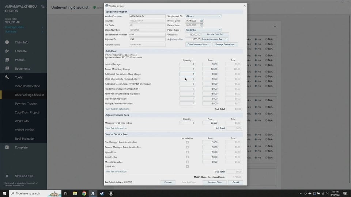Click the Steam icon in the taskbar
This screenshot has width=351, height=197.
point(102,193)
